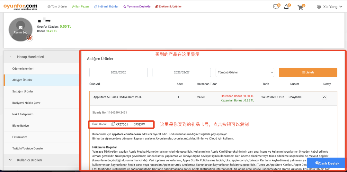Collapse the order detail chevron
The height and width of the screenshot is (172, 347).
324,97
